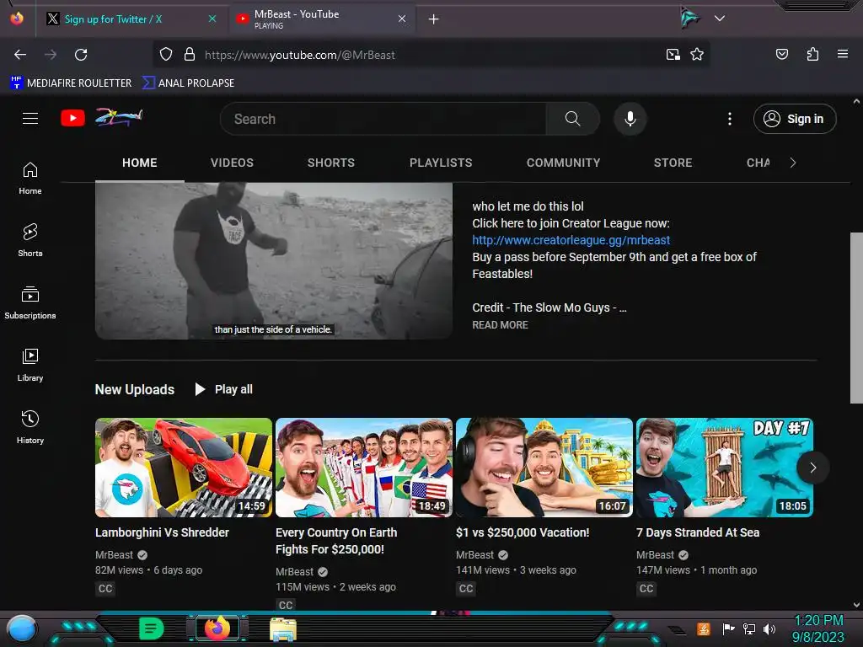This screenshot has height=647, width=863.
Task: Open the YouTube hamburger guide menu
Action: (30, 118)
